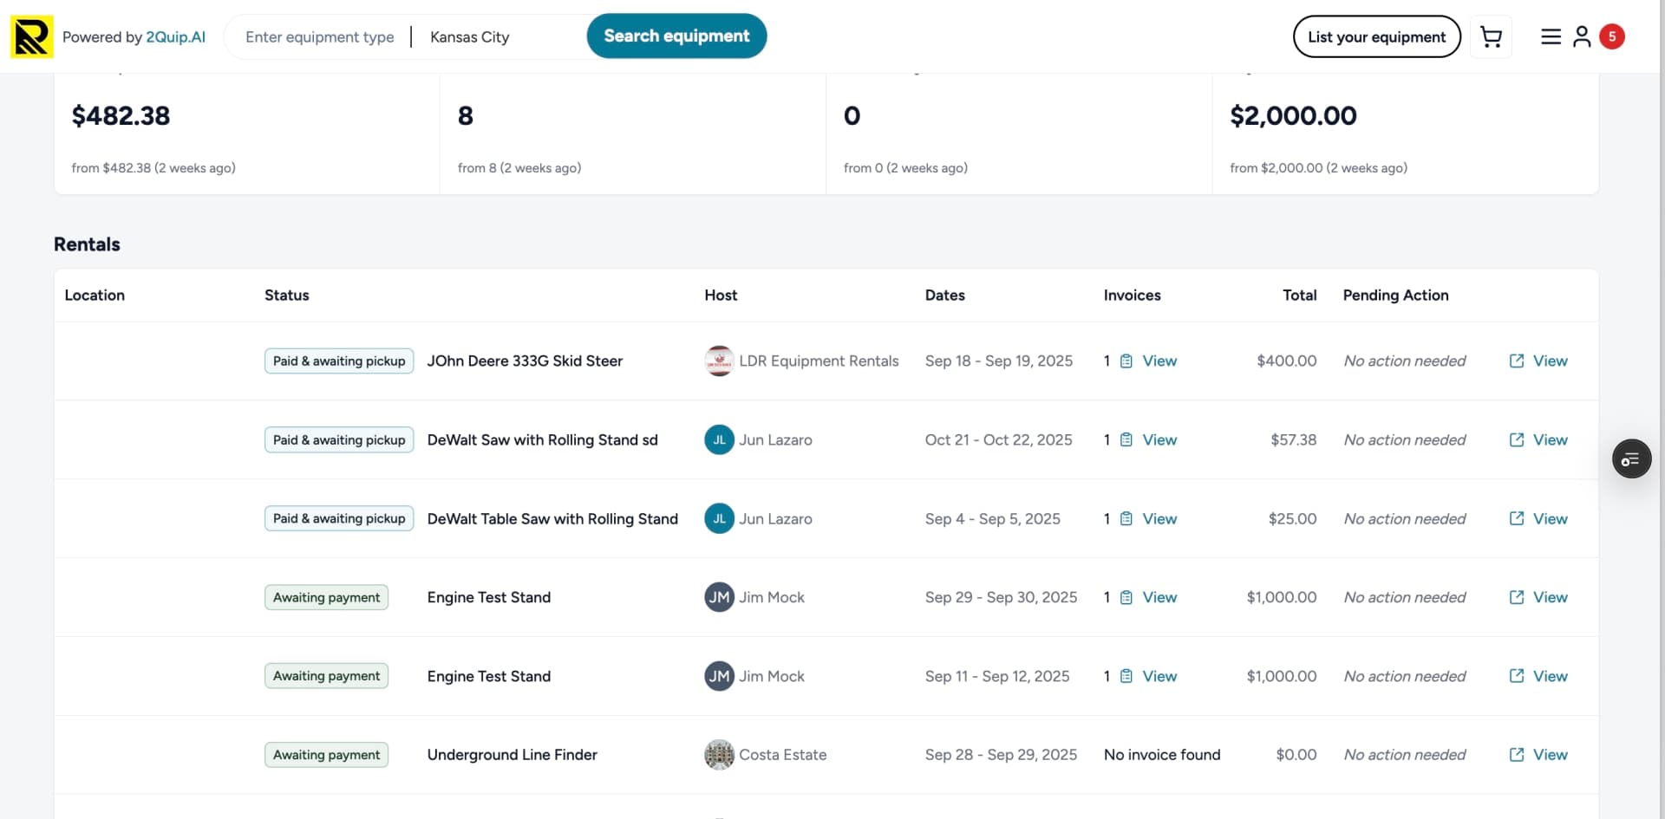This screenshot has height=819, width=1665.
Task: Focus the Enter equipment type field
Action: point(319,37)
